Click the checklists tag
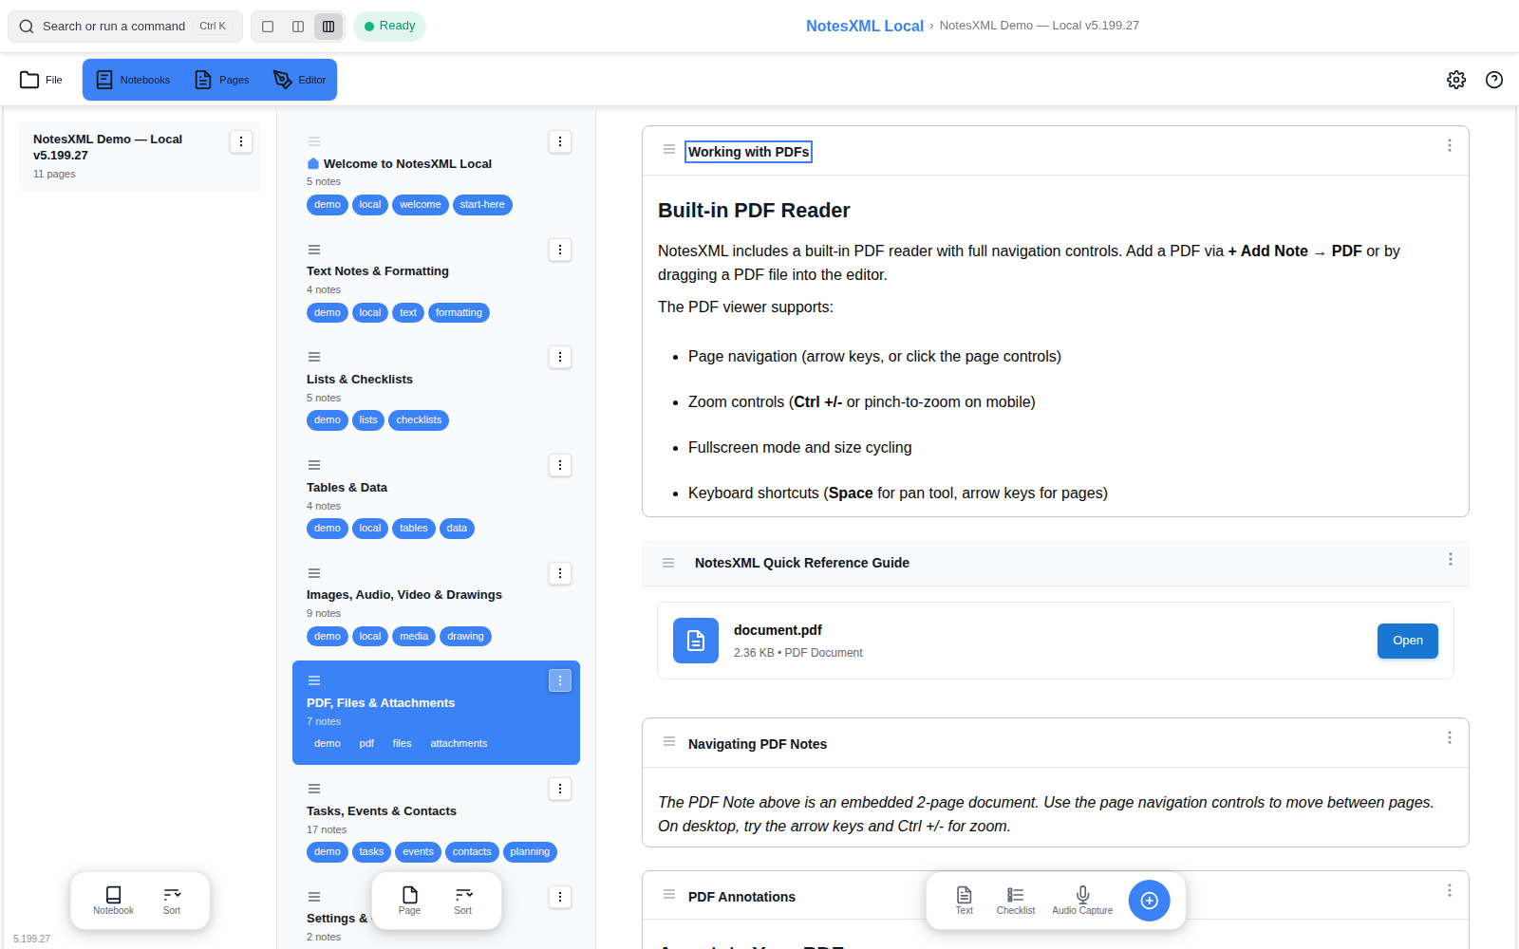The width and height of the screenshot is (1519, 949). click(419, 420)
